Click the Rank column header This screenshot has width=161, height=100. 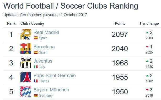tap(11, 23)
